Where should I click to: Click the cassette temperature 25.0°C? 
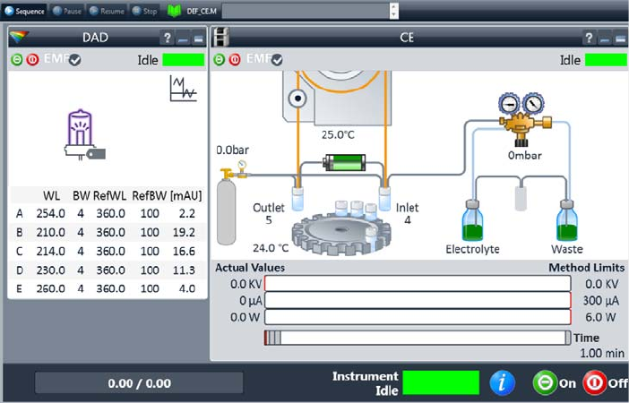(338, 134)
